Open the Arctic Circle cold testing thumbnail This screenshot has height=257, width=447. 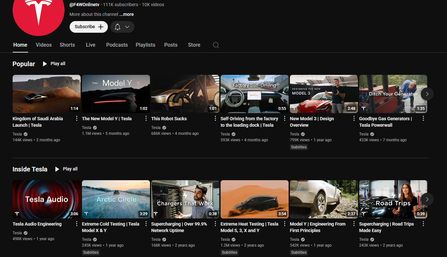pos(116,199)
